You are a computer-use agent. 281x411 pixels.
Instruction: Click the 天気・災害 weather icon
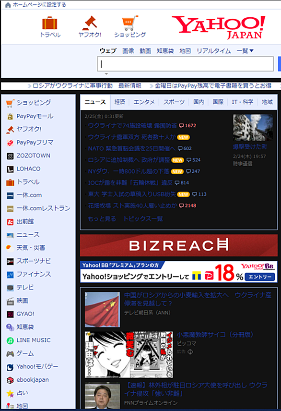pos(10,248)
